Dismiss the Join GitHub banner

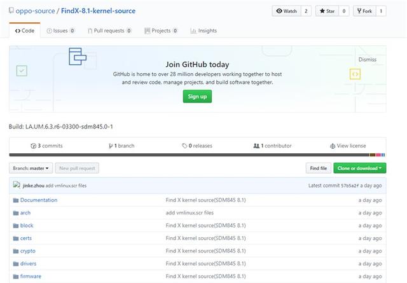(368, 59)
